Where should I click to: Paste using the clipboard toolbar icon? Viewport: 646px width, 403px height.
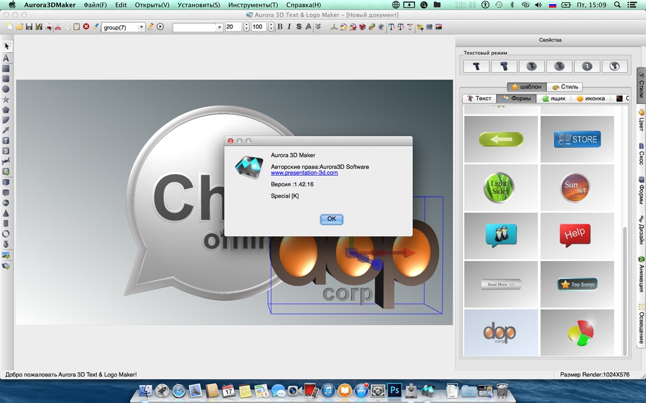[x=76, y=26]
